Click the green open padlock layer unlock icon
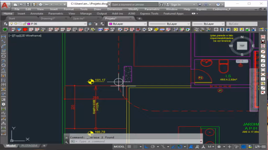The width and height of the screenshot is (268, 150). point(248,30)
